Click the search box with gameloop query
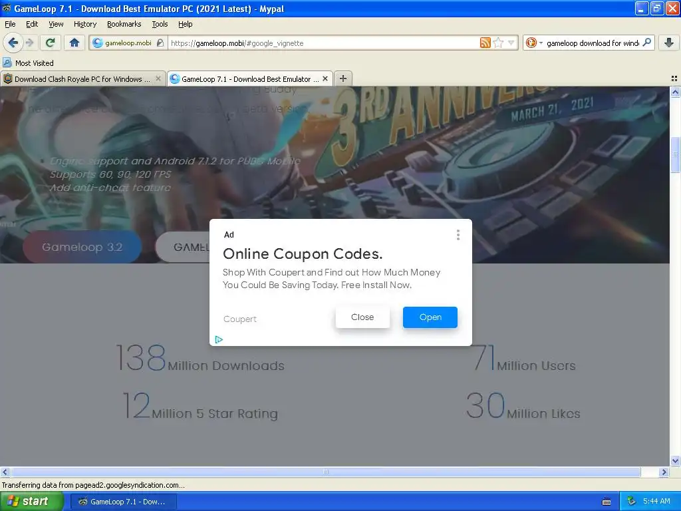This screenshot has height=511, width=681. [x=593, y=43]
